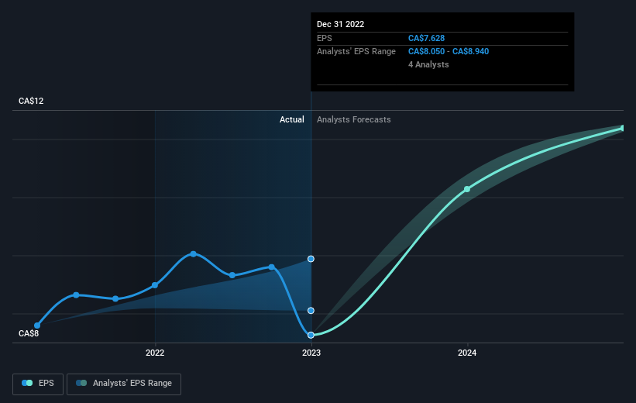The width and height of the screenshot is (636, 403).
Task: Click the CA$8 y-axis label
Action: click(x=29, y=333)
